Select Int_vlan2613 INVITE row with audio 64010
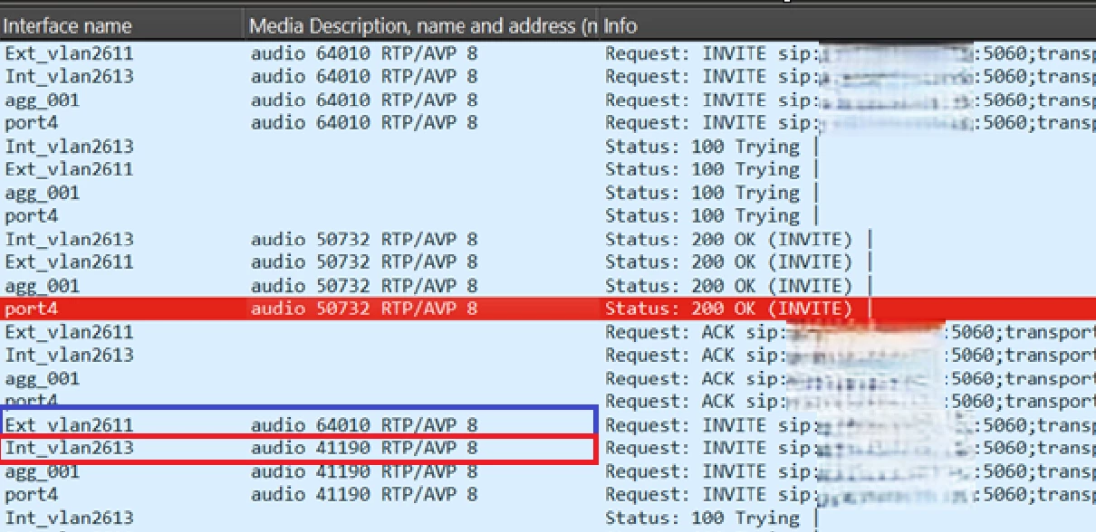The image size is (1096, 532). [548, 77]
